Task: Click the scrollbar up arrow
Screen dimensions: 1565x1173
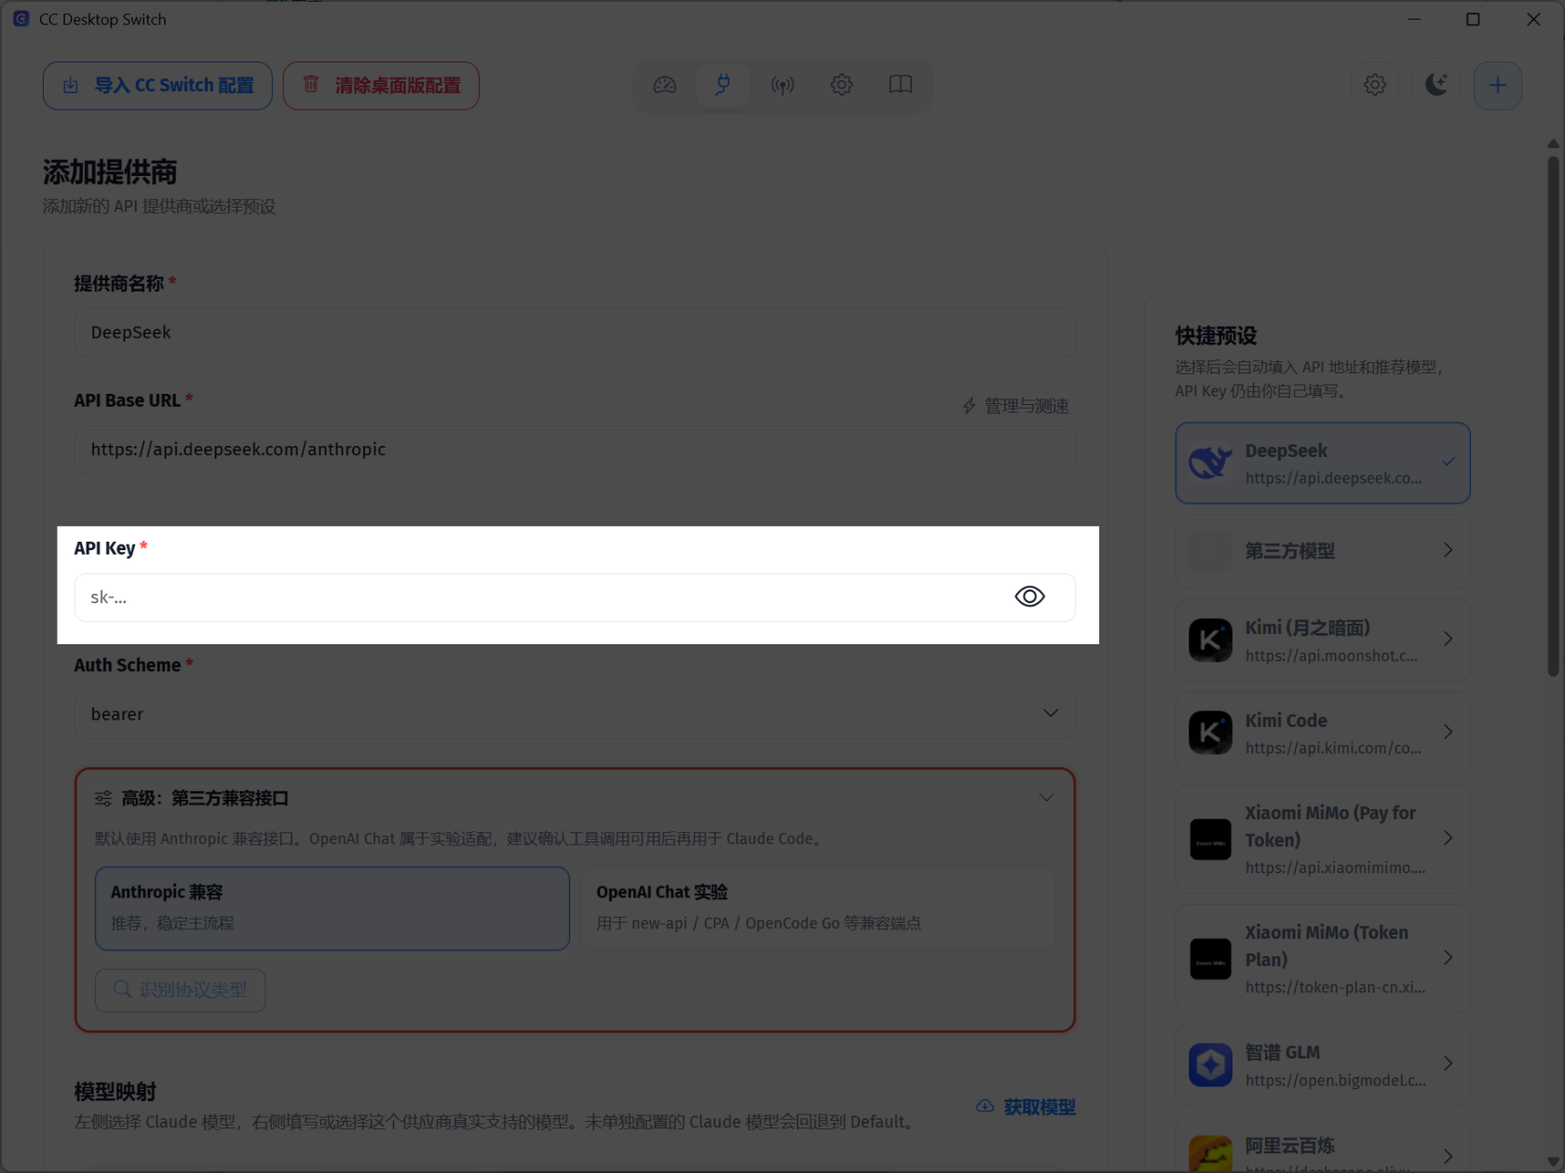Action: pyautogui.click(x=1553, y=143)
